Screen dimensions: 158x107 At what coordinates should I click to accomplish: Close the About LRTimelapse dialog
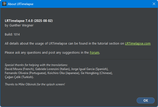(154, 4)
